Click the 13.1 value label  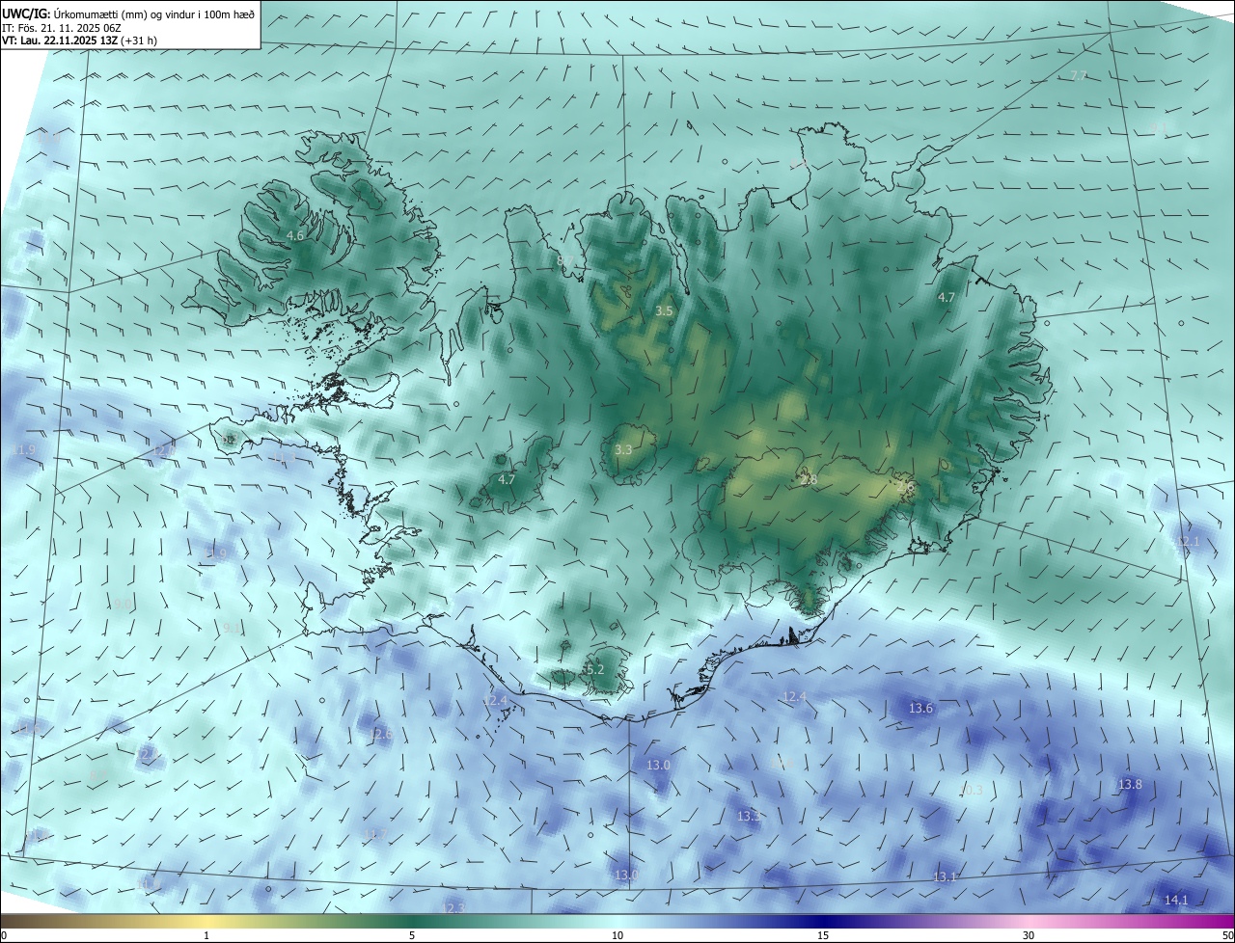945,876
